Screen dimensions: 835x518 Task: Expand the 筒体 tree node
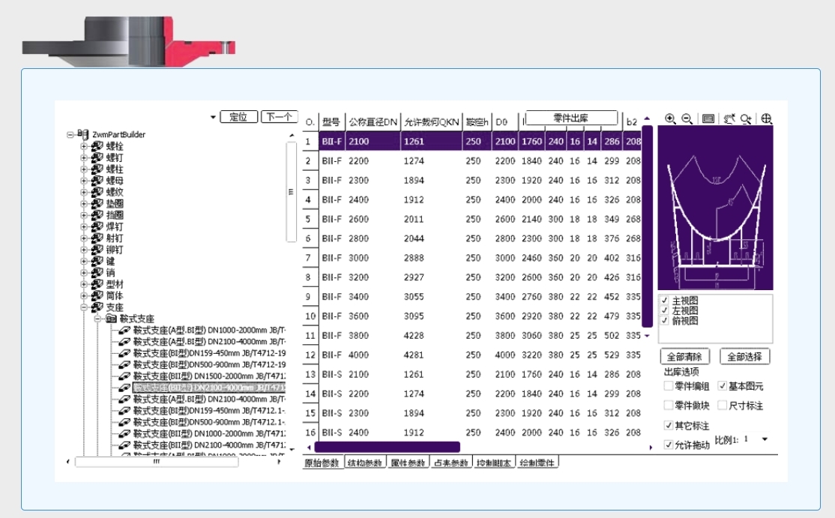pos(84,295)
